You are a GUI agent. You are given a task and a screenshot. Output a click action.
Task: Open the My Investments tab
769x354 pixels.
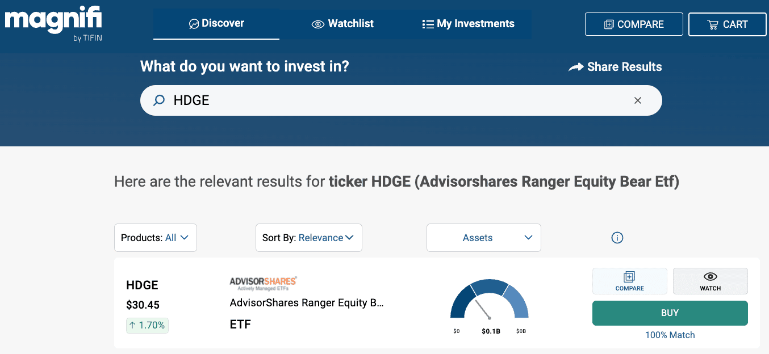pyautogui.click(x=469, y=24)
